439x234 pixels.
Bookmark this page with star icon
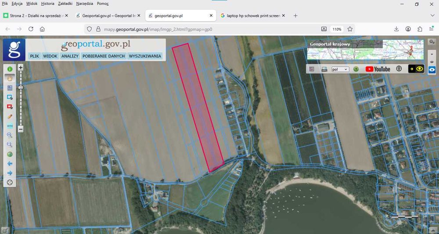point(350,29)
